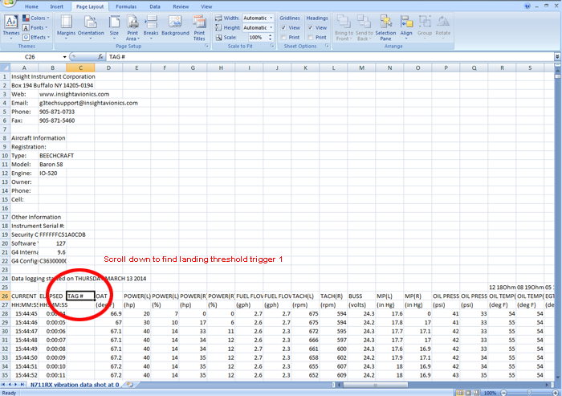Image resolution: width=562 pixels, height=396 pixels.
Task: Click the vertical scrollbar down arrow
Action: click(557, 377)
